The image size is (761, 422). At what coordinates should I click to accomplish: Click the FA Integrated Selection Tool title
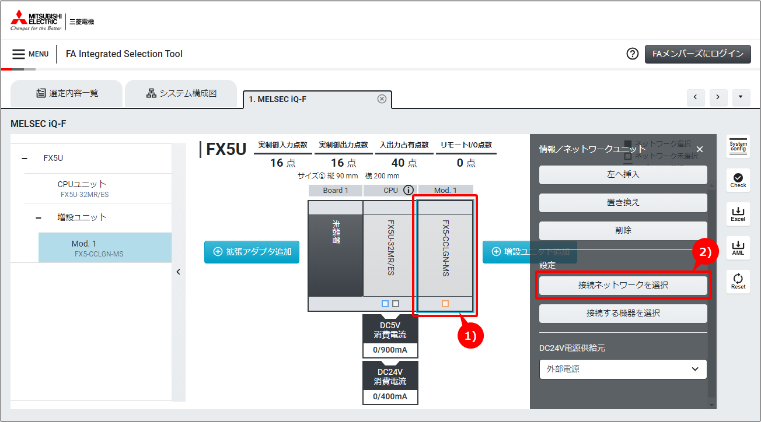tap(124, 54)
